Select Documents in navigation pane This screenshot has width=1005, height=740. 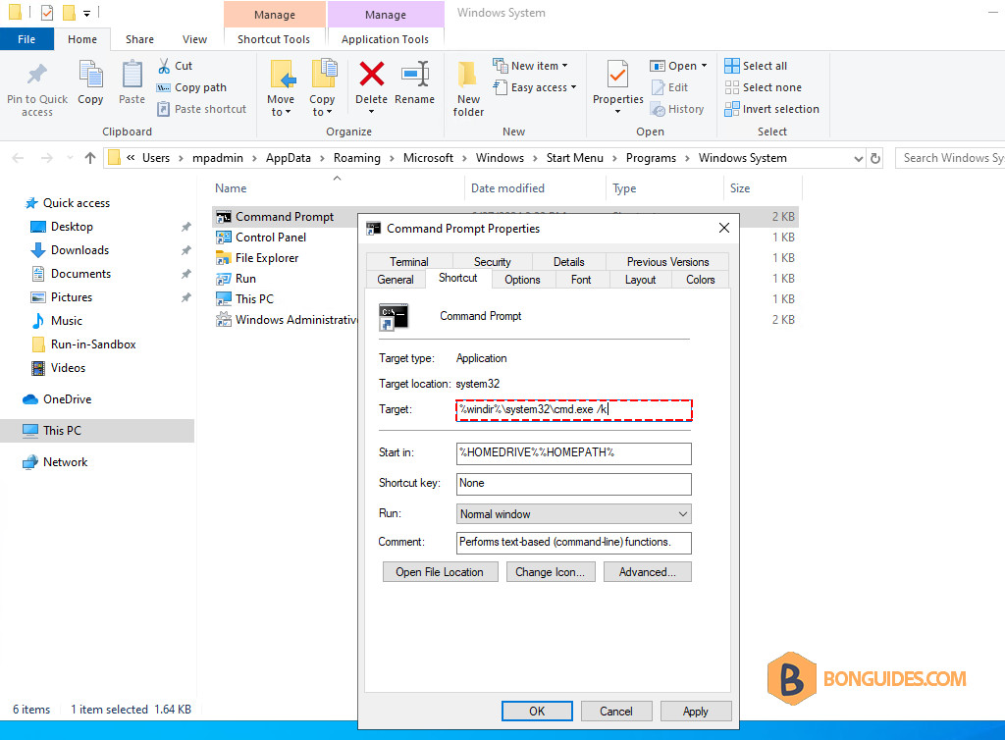click(x=80, y=274)
